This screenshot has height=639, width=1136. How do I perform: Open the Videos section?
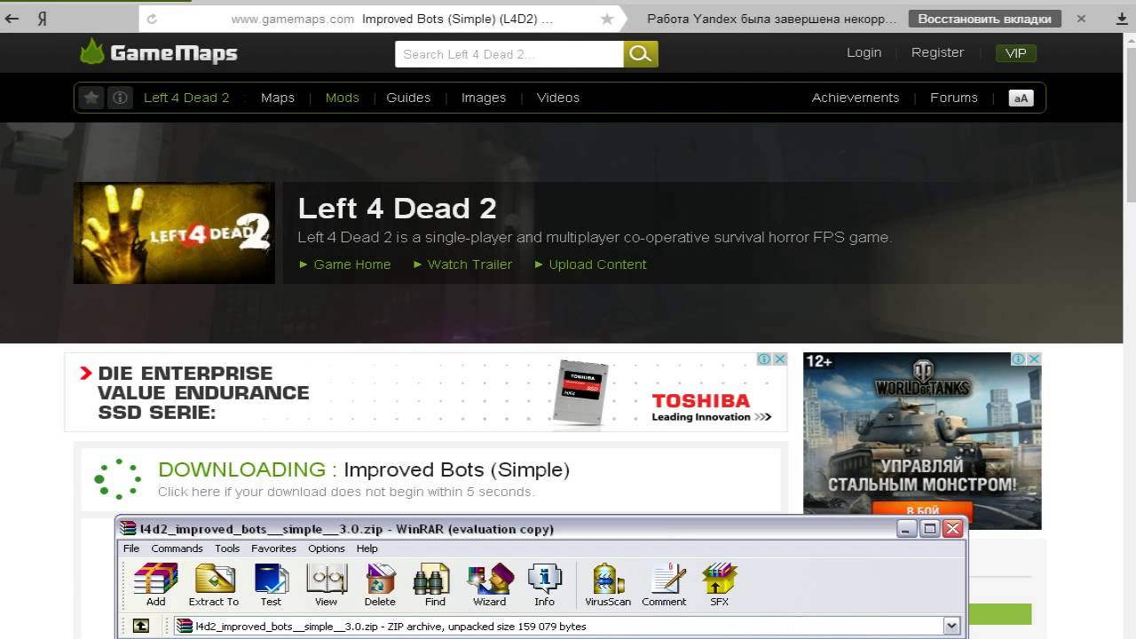coord(558,98)
